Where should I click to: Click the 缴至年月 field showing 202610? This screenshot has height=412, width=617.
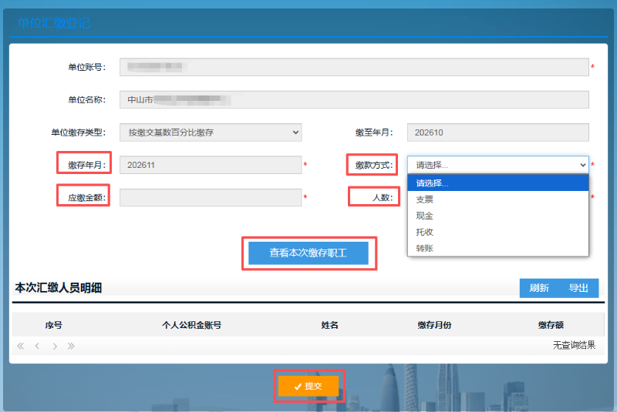click(x=498, y=132)
